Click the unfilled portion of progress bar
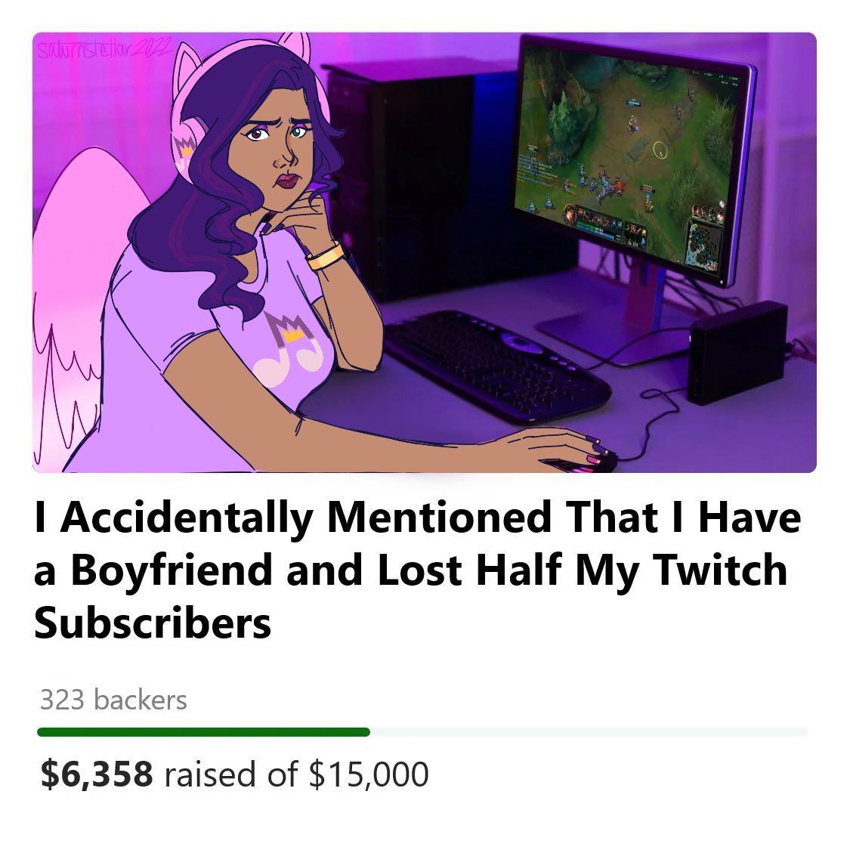The width and height of the screenshot is (850, 850). point(589,732)
